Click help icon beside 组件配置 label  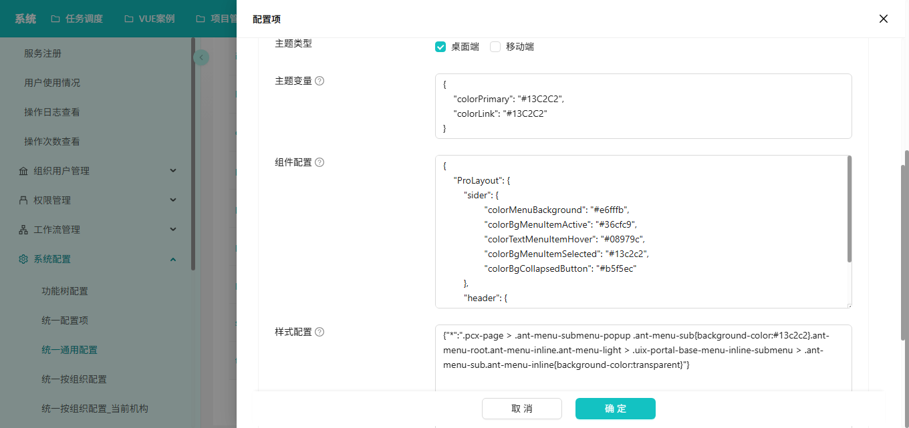[x=319, y=162]
